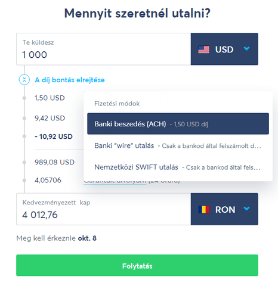Click the 989,08 USD converted amount
This screenshot has width=278, height=286.
54,162
